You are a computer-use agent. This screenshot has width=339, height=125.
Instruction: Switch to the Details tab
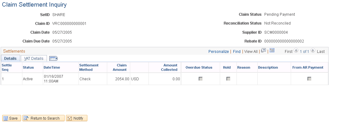point(10,59)
